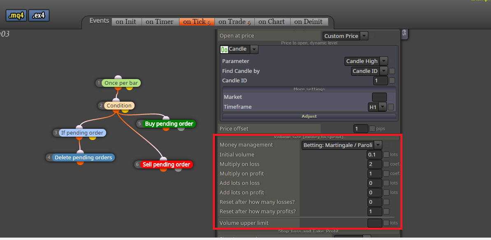Click the gray output connector of Buy pending order
Image resolution: width=491 pixels, height=240 pixels.
[x=181, y=129]
